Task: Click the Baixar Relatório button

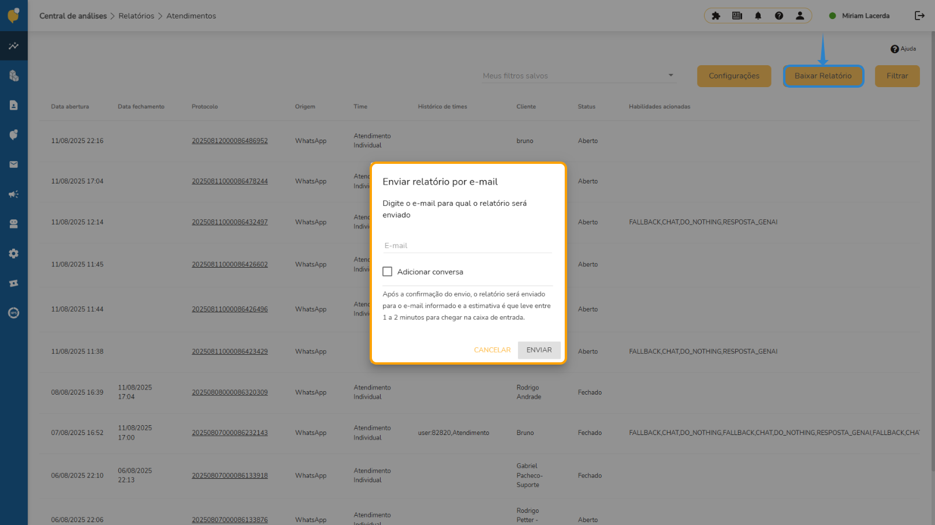Action: tap(823, 76)
